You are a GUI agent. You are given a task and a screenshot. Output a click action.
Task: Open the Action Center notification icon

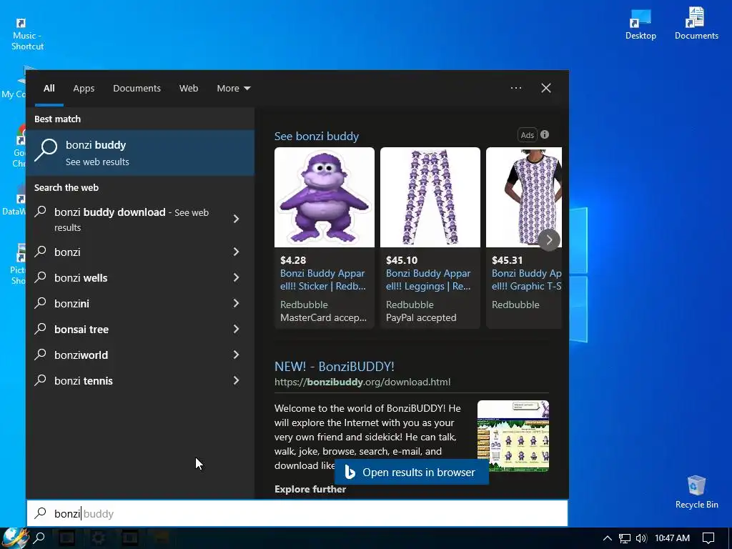pyautogui.click(x=708, y=538)
